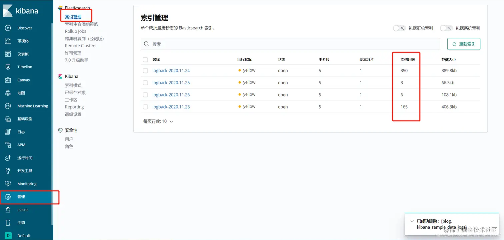Sort by 运行状况 column header

pyautogui.click(x=244, y=60)
